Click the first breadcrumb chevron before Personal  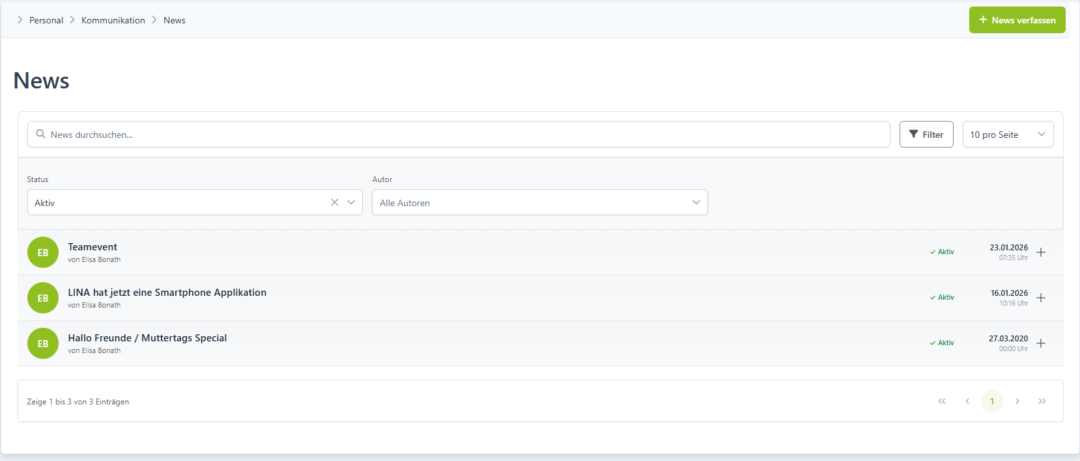(x=20, y=20)
